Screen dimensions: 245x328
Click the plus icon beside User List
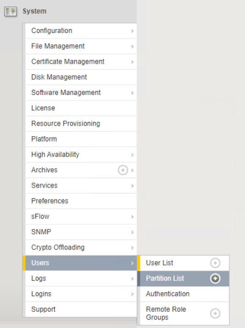215,263
